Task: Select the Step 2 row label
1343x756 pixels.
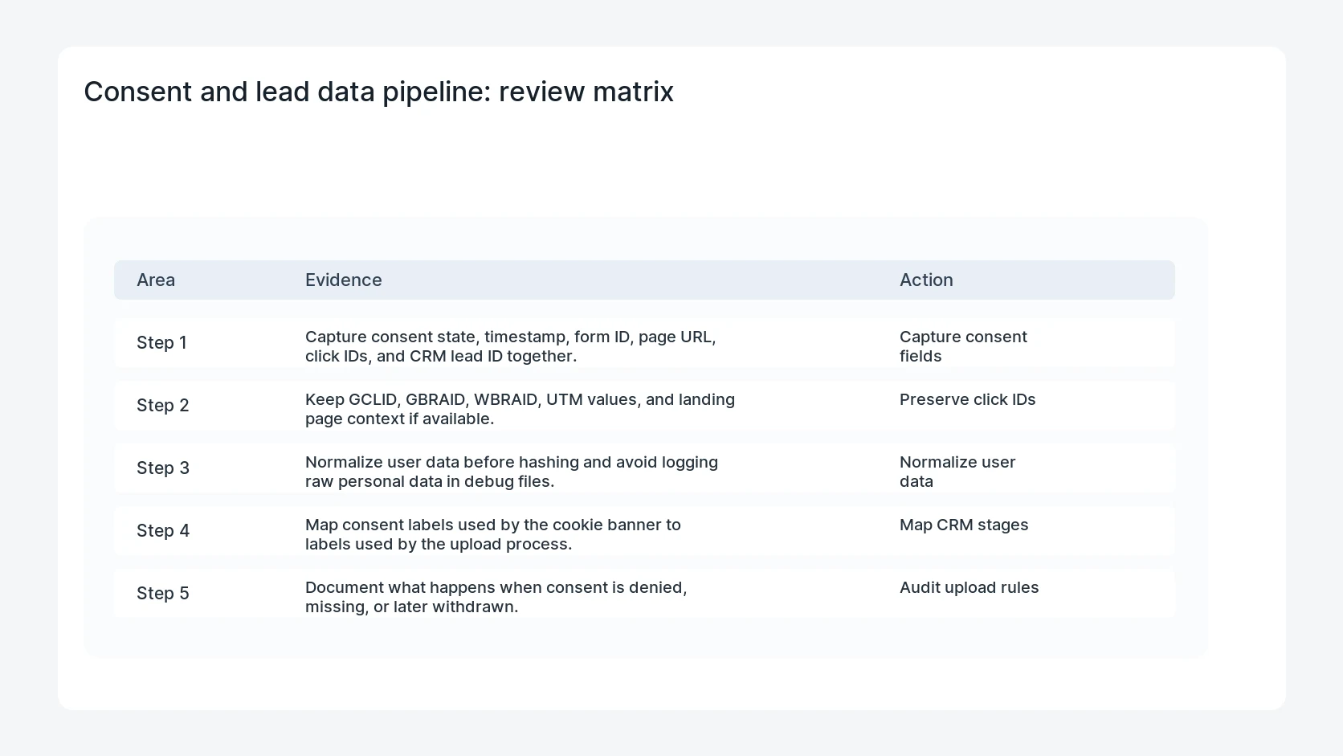Action: pyautogui.click(x=163, y=405)
